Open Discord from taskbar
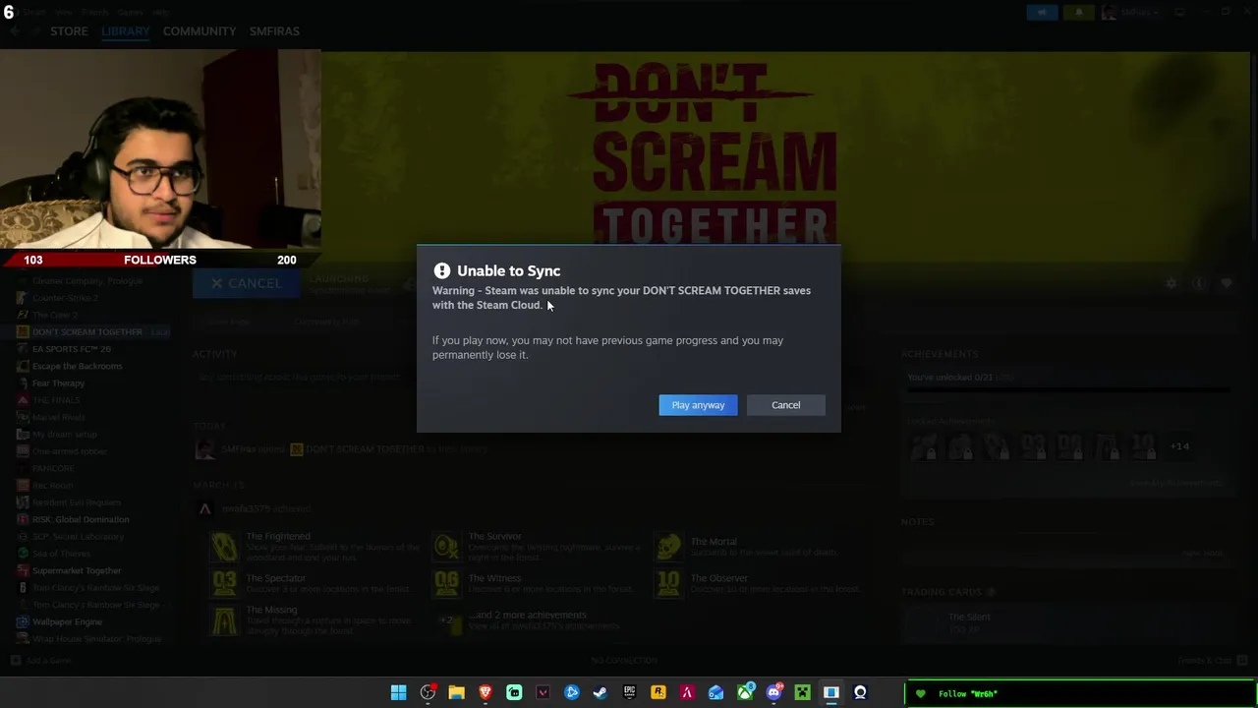 (773, 693)
